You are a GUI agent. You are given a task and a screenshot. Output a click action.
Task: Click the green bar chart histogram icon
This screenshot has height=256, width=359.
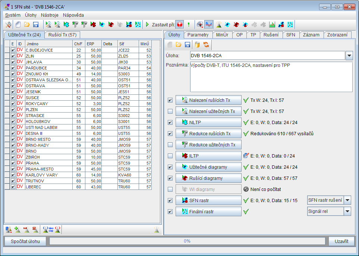tap(272, 25)
